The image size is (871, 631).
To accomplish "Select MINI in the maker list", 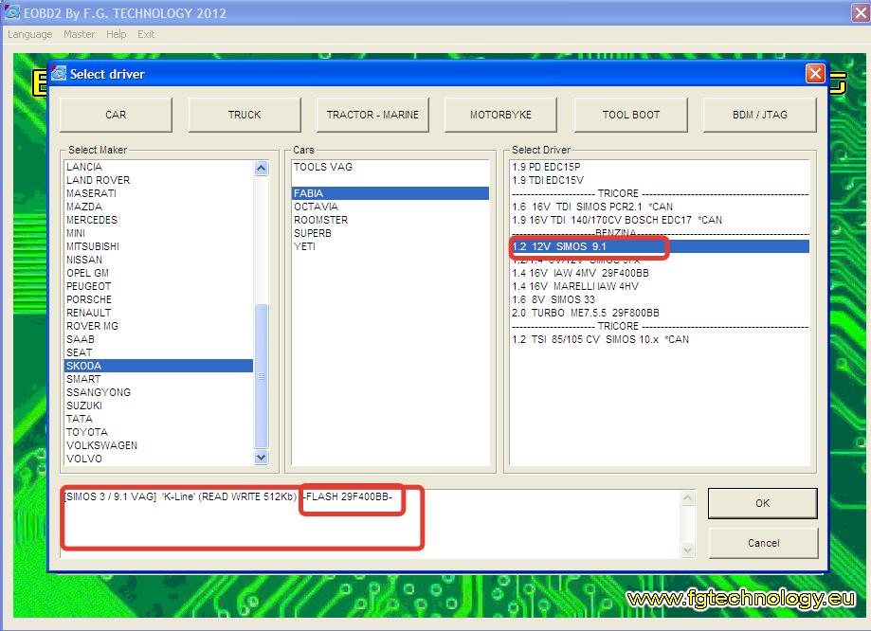I will [x=159, y=234].
